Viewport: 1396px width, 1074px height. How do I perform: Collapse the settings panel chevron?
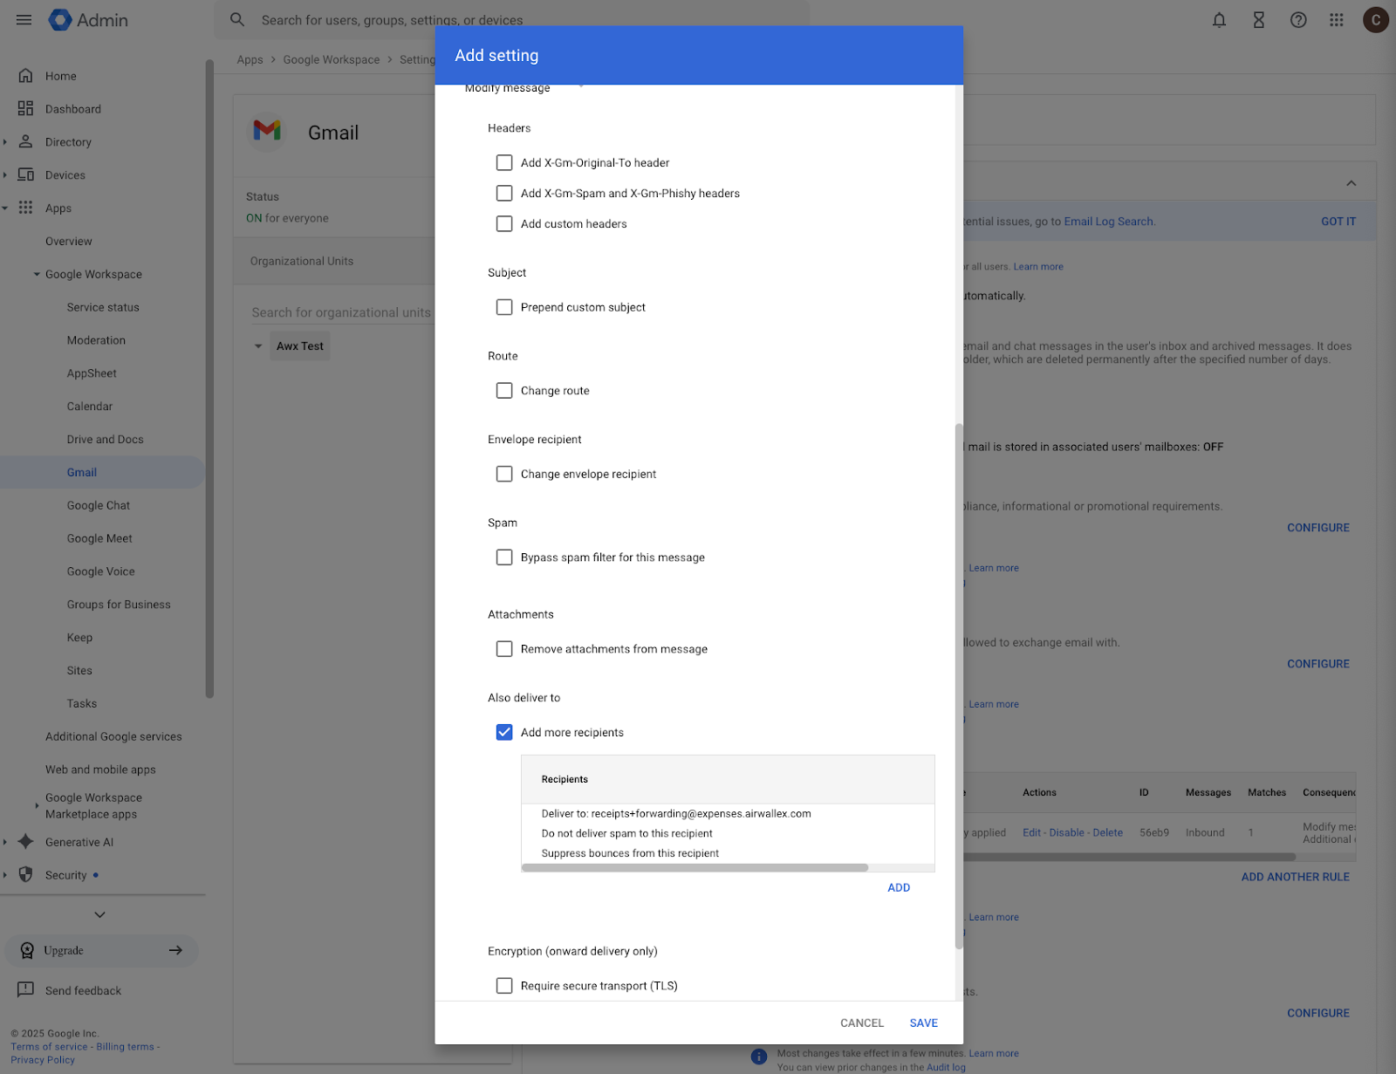pyautogui.click(x=1351, y=183)
